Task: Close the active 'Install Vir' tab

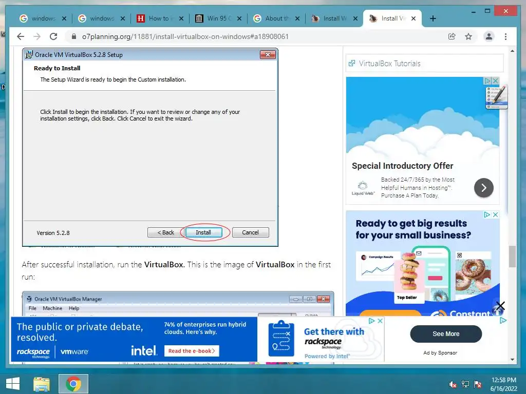Action: point(414,18)
